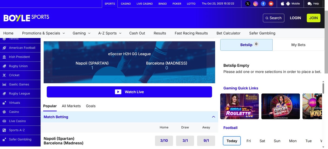Click the Watch Live play icon
The width and height of the screenshot is (328, 149).
[x=118, y=92]
